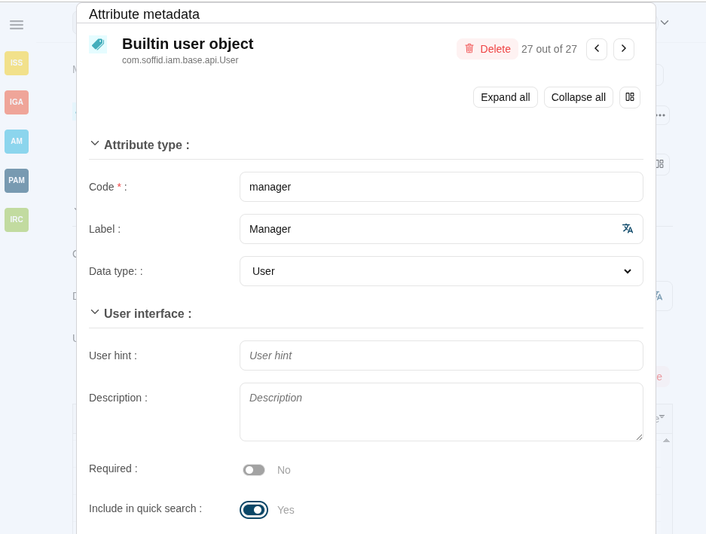Click the translate icon in Label field
Screen dimensions: 706x534
click(627, 229)
